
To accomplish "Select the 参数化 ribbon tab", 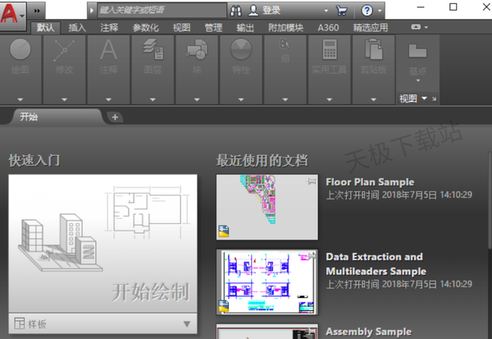I will 146,27.
